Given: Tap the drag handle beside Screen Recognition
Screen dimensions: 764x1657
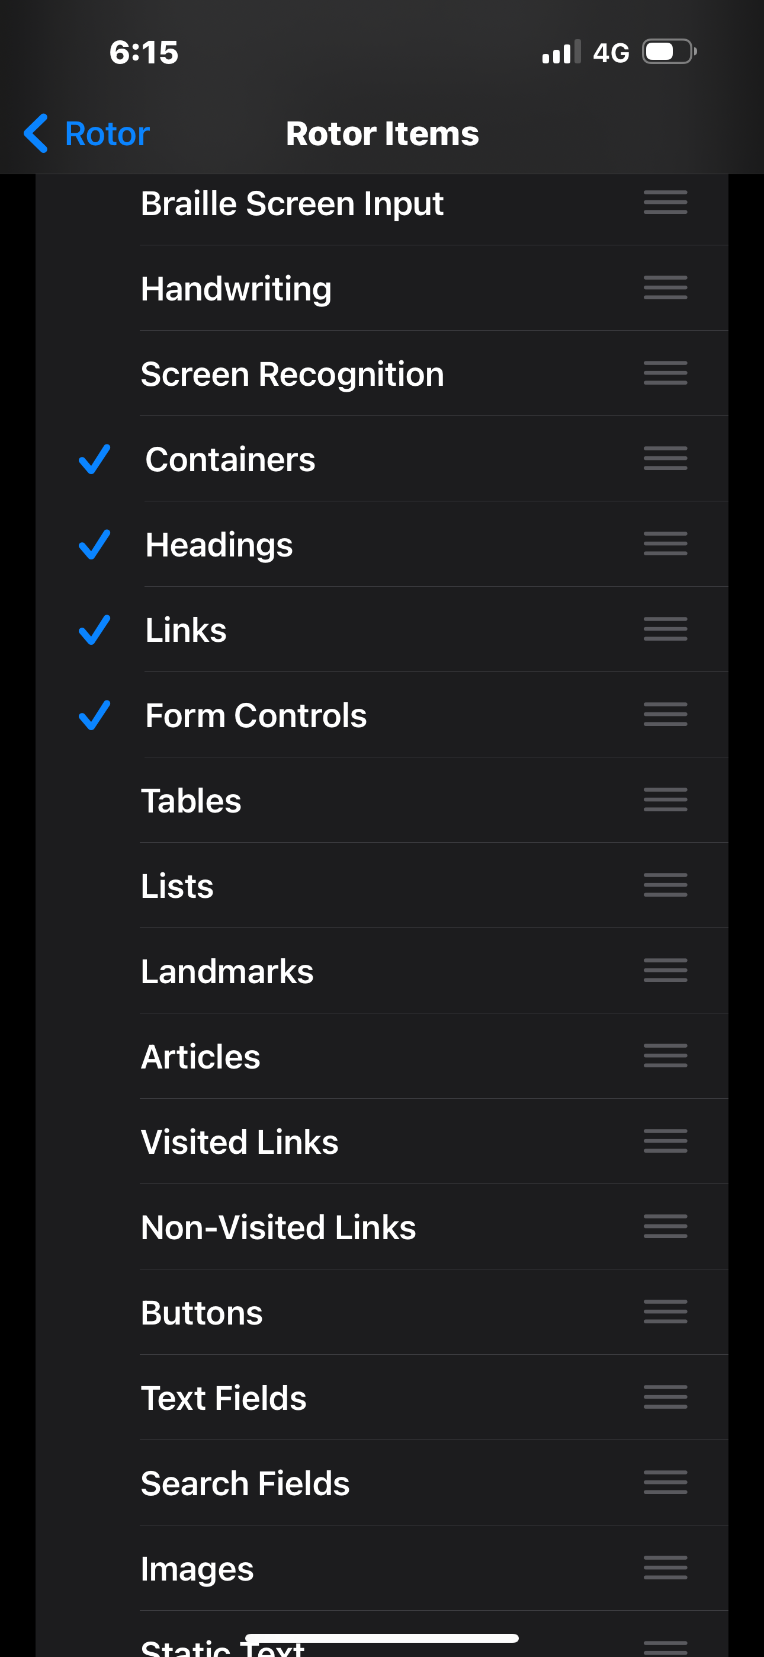Looking at the screenshot, I should [665, 373].
